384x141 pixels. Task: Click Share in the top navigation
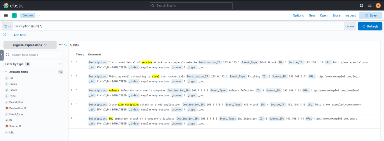coord(336,15)
